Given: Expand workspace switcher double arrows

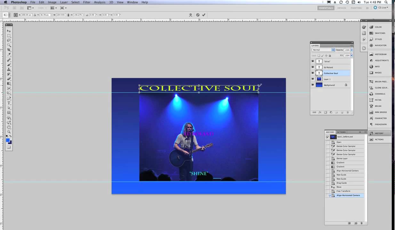Looking at the screenshot, I should [x=367, y=8].
